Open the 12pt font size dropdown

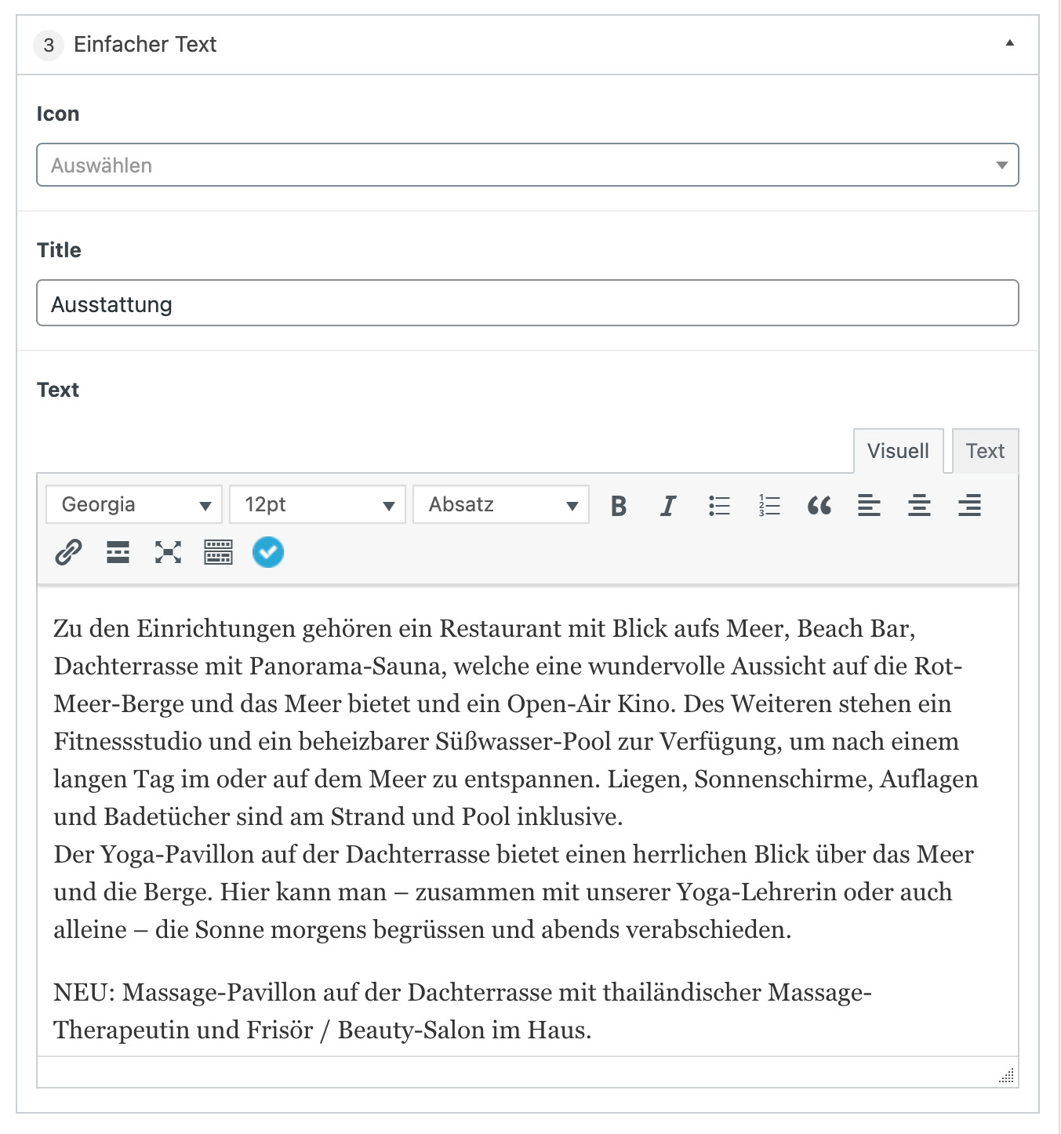pyautogui.click(x=318, y=504)
